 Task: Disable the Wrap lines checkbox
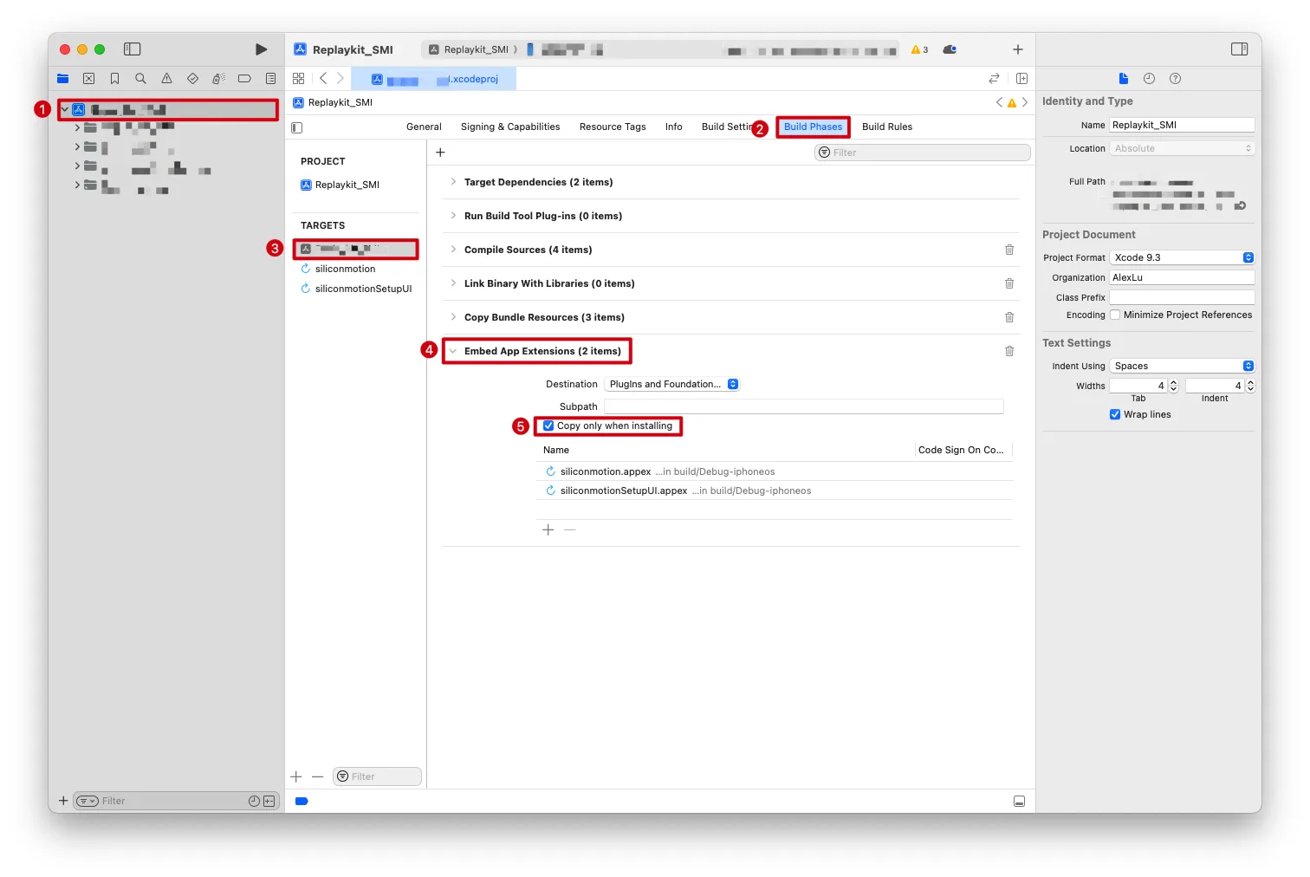[1115, 414]
